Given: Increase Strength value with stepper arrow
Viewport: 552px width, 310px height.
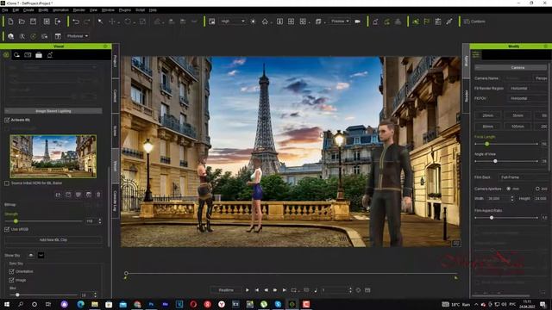Looking at the screenshot, I should click(100, 220).
